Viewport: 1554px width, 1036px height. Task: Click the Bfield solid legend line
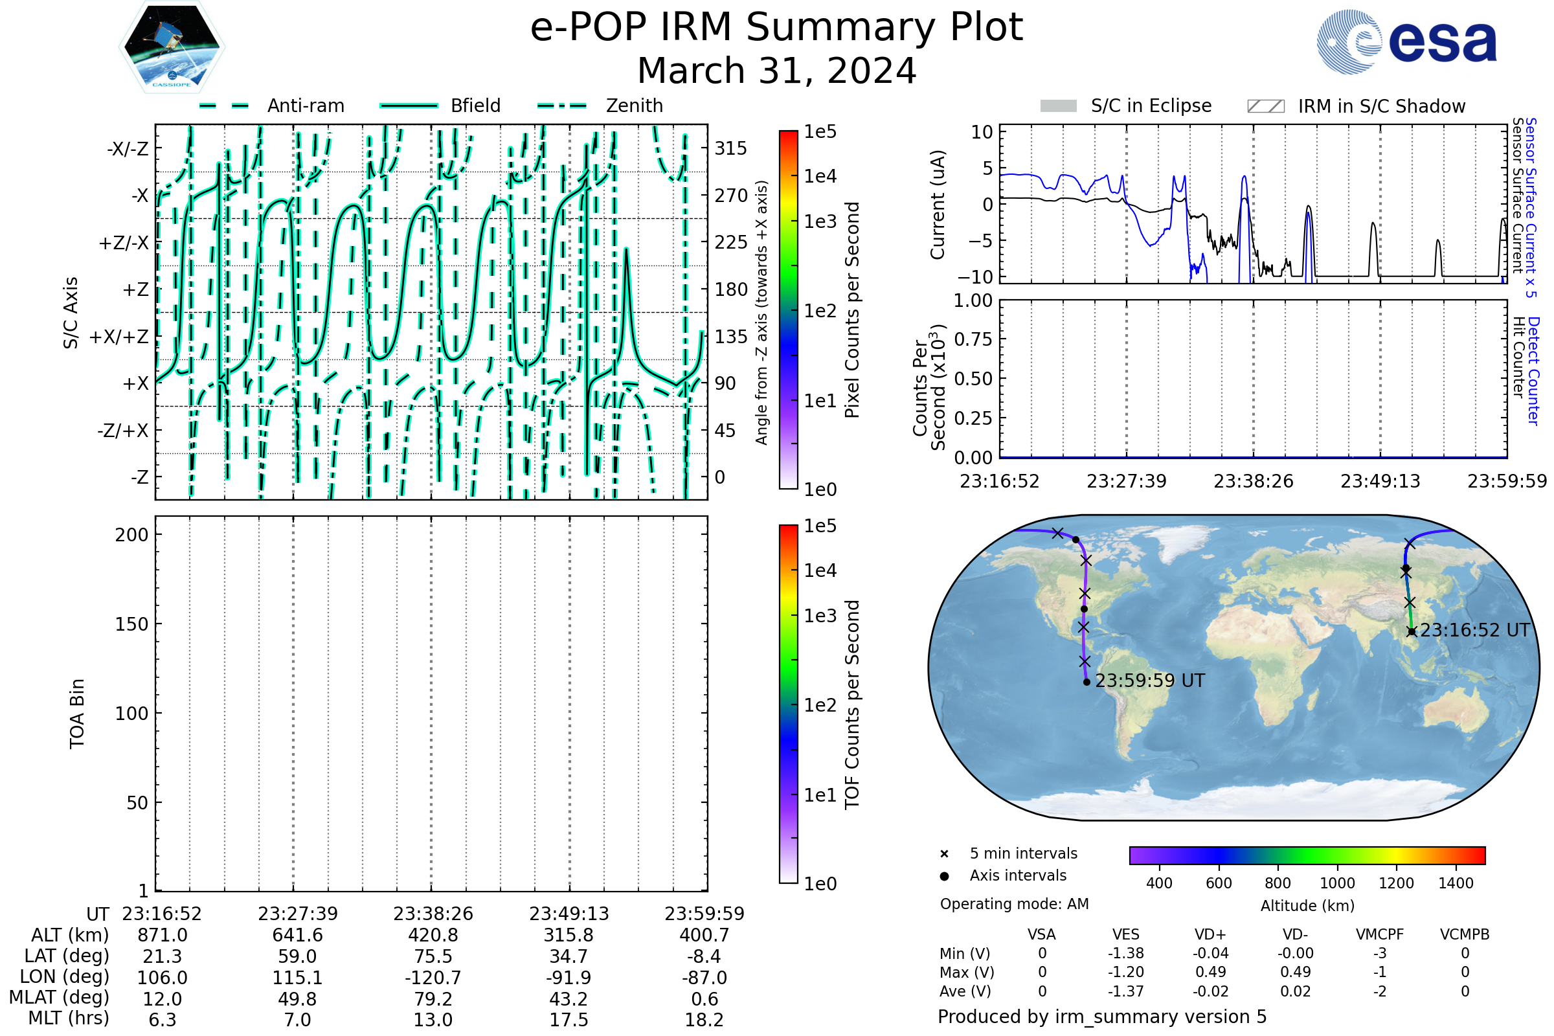coord(409,106)
